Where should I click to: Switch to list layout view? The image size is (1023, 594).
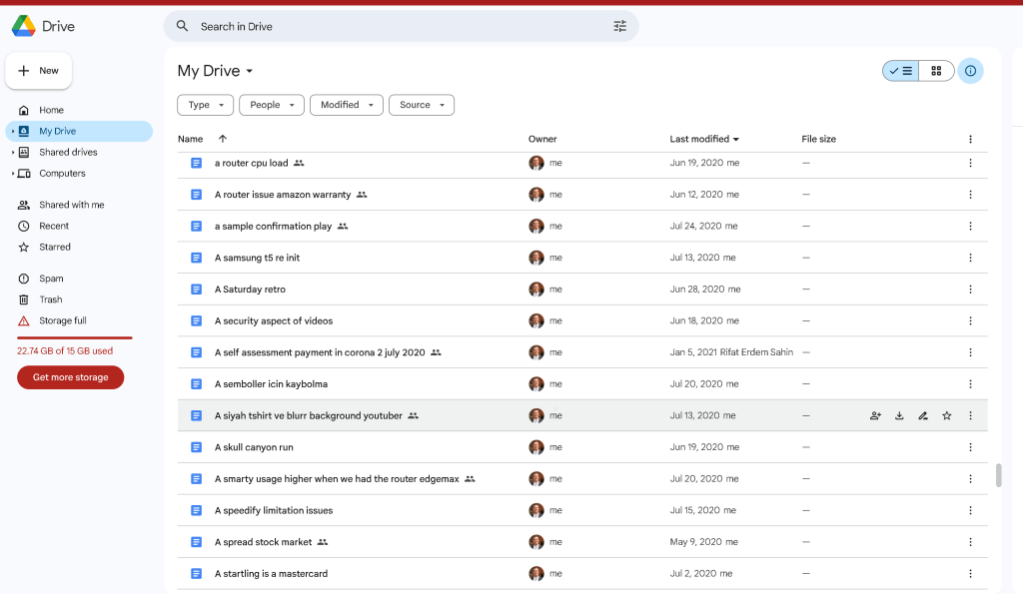tap(900, 71)
